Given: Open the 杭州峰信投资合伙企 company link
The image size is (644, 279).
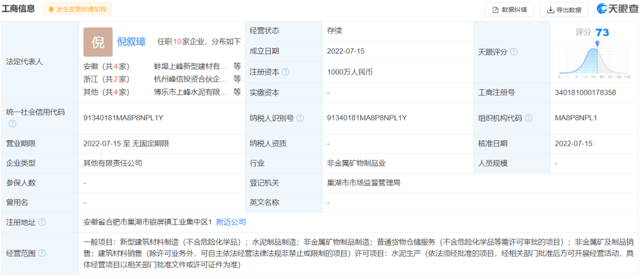Looking at the screenshot, I should coord(190,79).
